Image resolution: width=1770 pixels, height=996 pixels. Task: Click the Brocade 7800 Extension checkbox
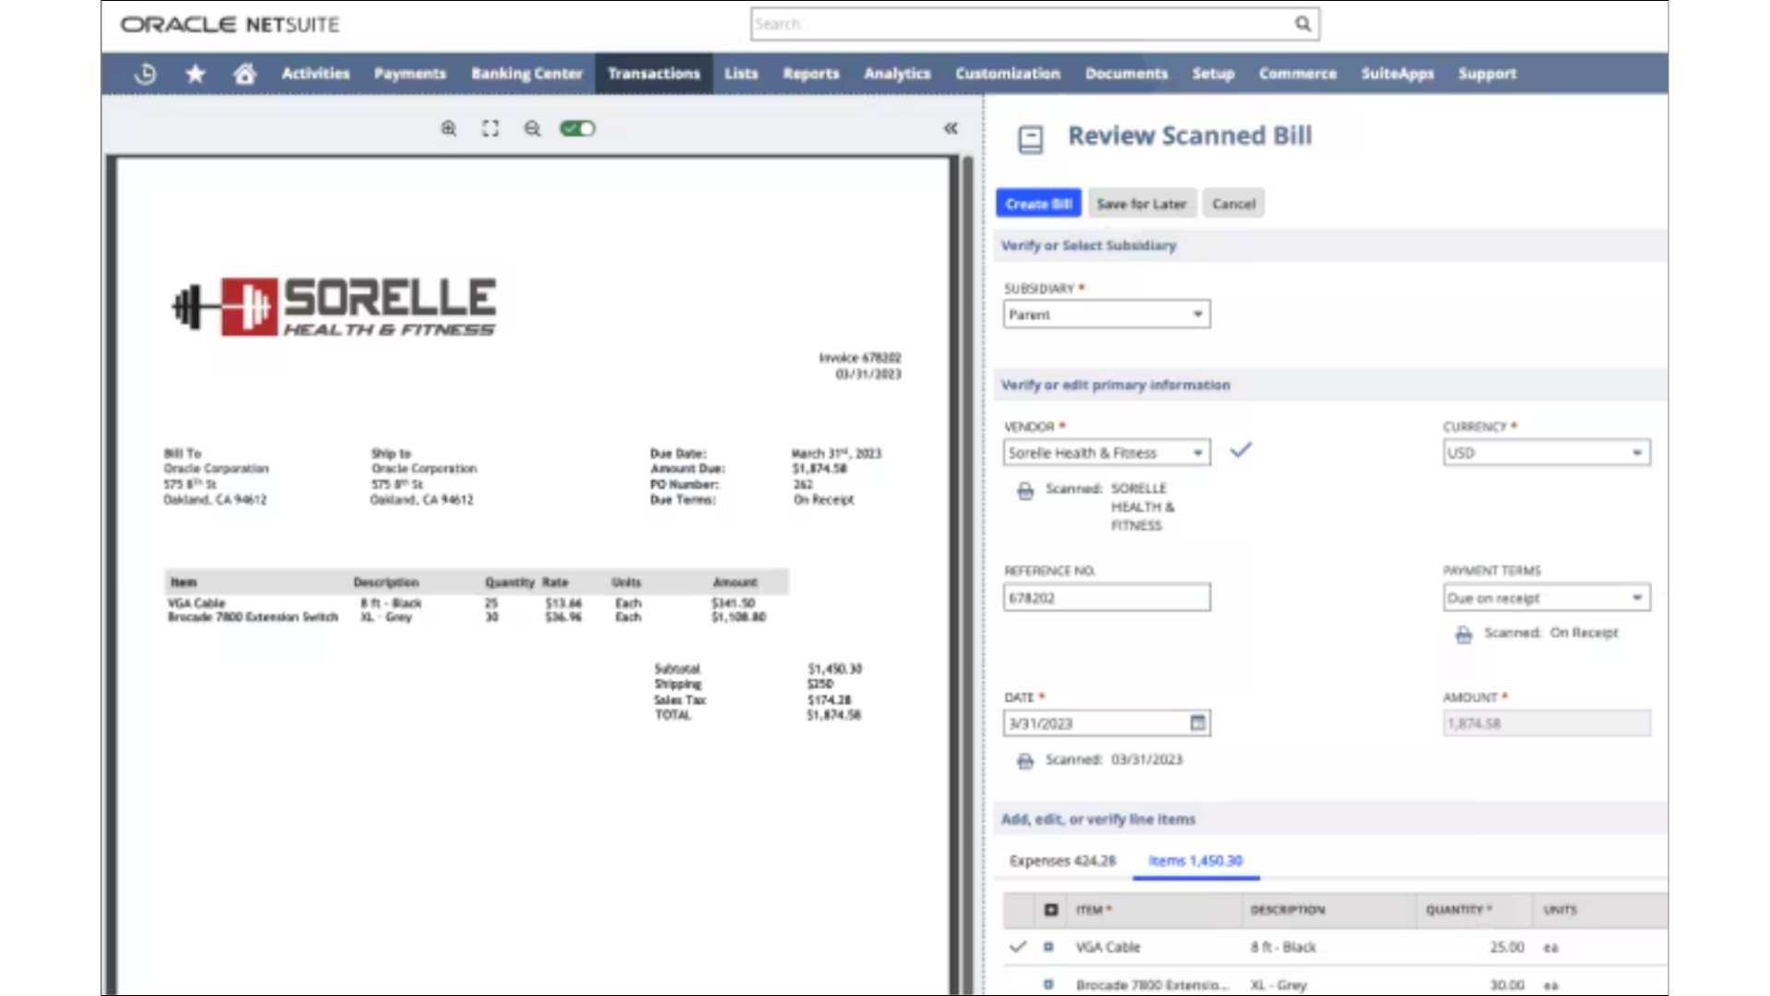point(1048,984)
